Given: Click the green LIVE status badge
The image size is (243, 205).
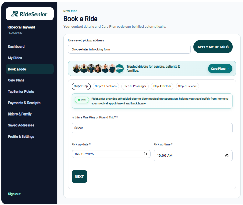Looking at the screenshot, I should coord(82,100).
